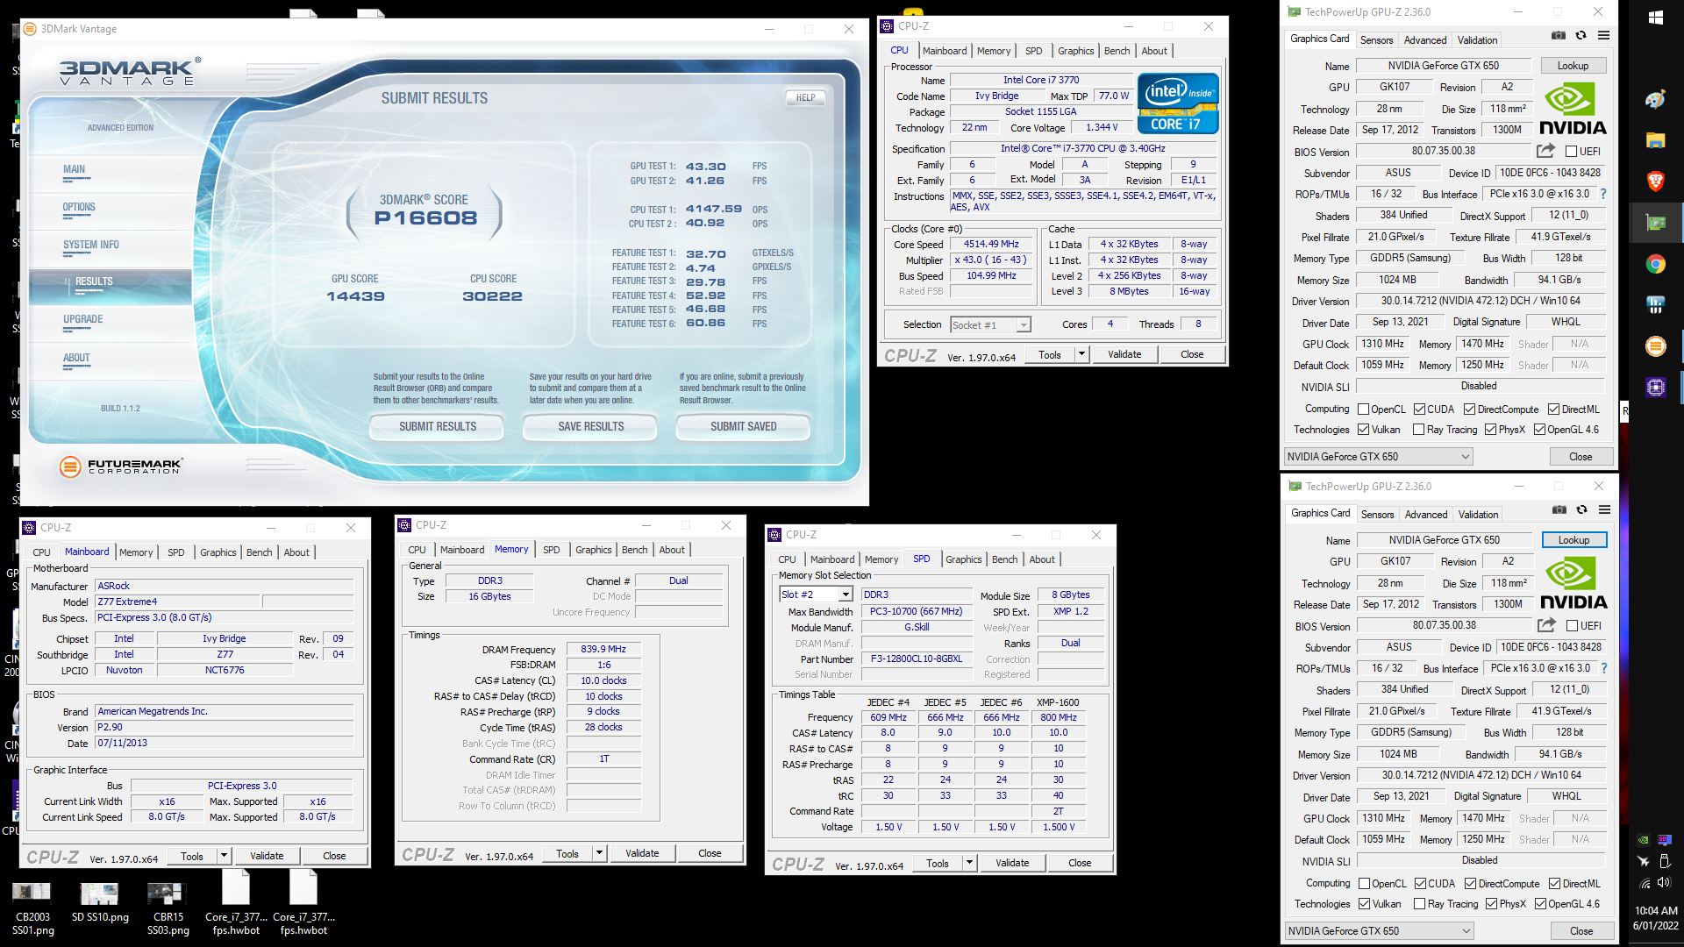The image size is (1684, 947).
Task: Click GPU name field in top GPU-Z window
Action: (1443, 66)
